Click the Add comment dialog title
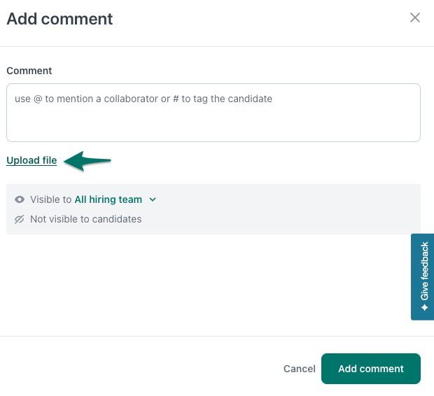The image size is (434, 396). pos(59,19)
